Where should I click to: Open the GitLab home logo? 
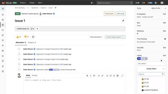pyautogui.click(x=3, y=3)
